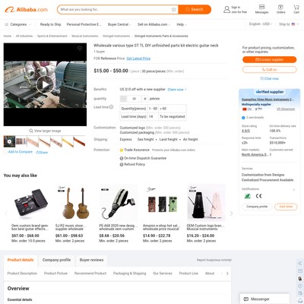Switch to the Company profile tab
This screenshot has height=304, width=304.
[x=56, y=260]
